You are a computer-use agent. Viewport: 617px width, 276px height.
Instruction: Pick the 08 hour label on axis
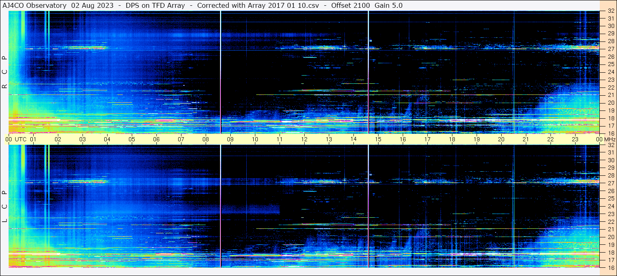click(x=206, y=139)
